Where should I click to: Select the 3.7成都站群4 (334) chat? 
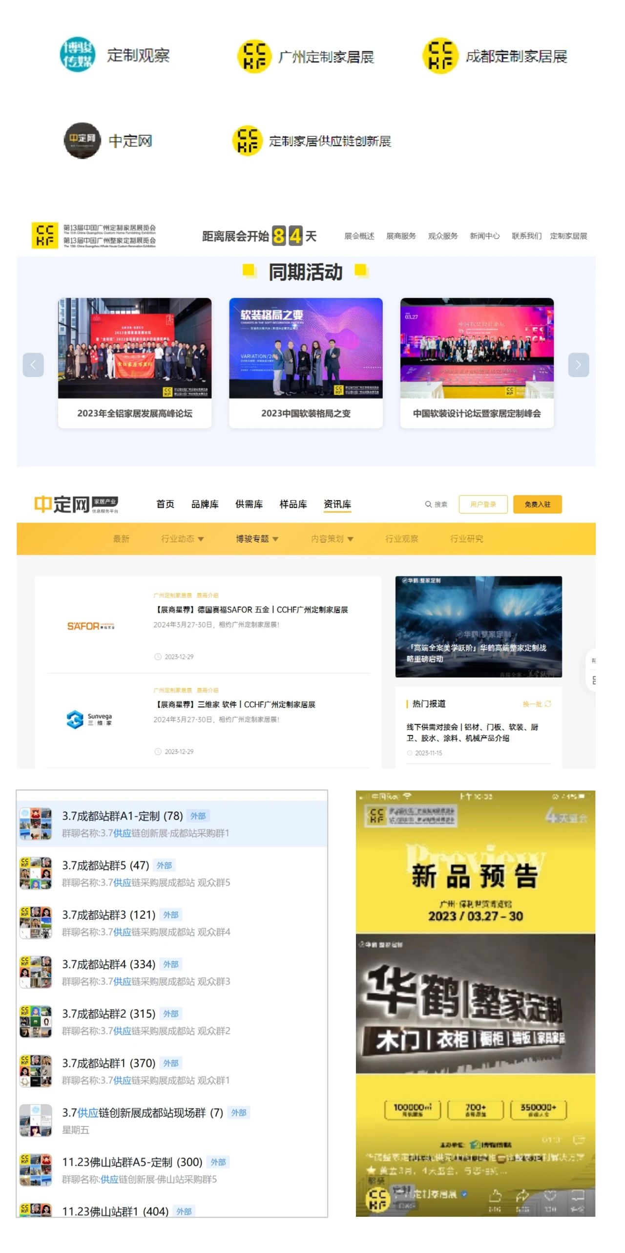pos(172,972)
